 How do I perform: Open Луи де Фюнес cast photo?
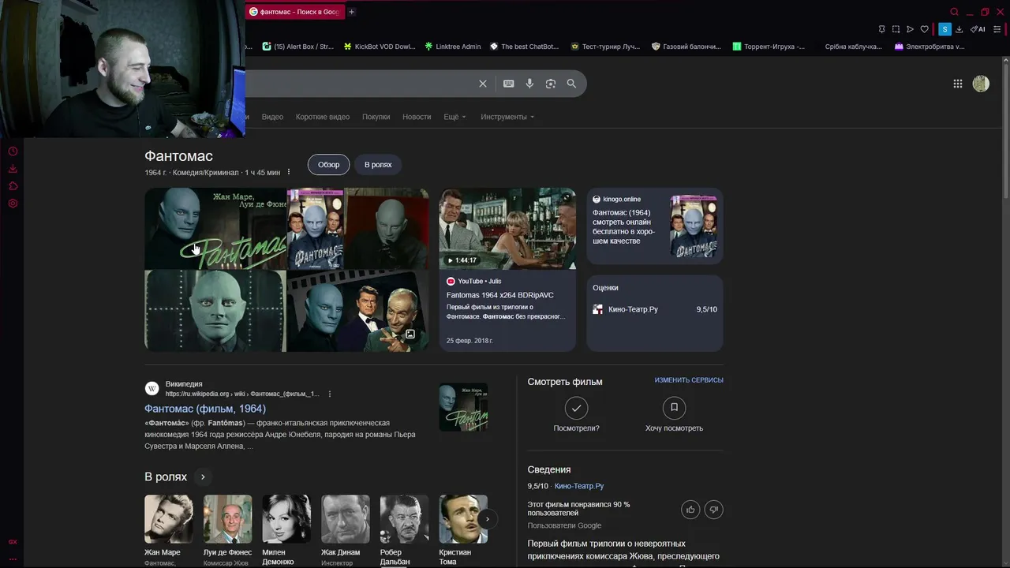point(227,519)
